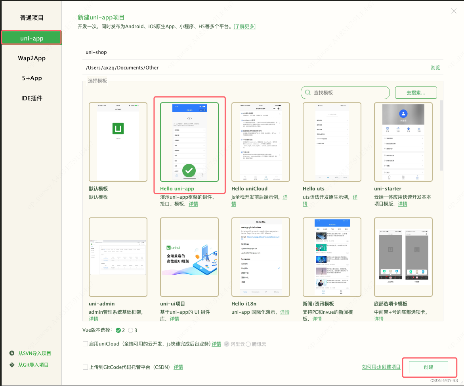This screenshot has height=386, width=464.
Task: Import project via 从SVN导入项目 link
Action: 34,353
